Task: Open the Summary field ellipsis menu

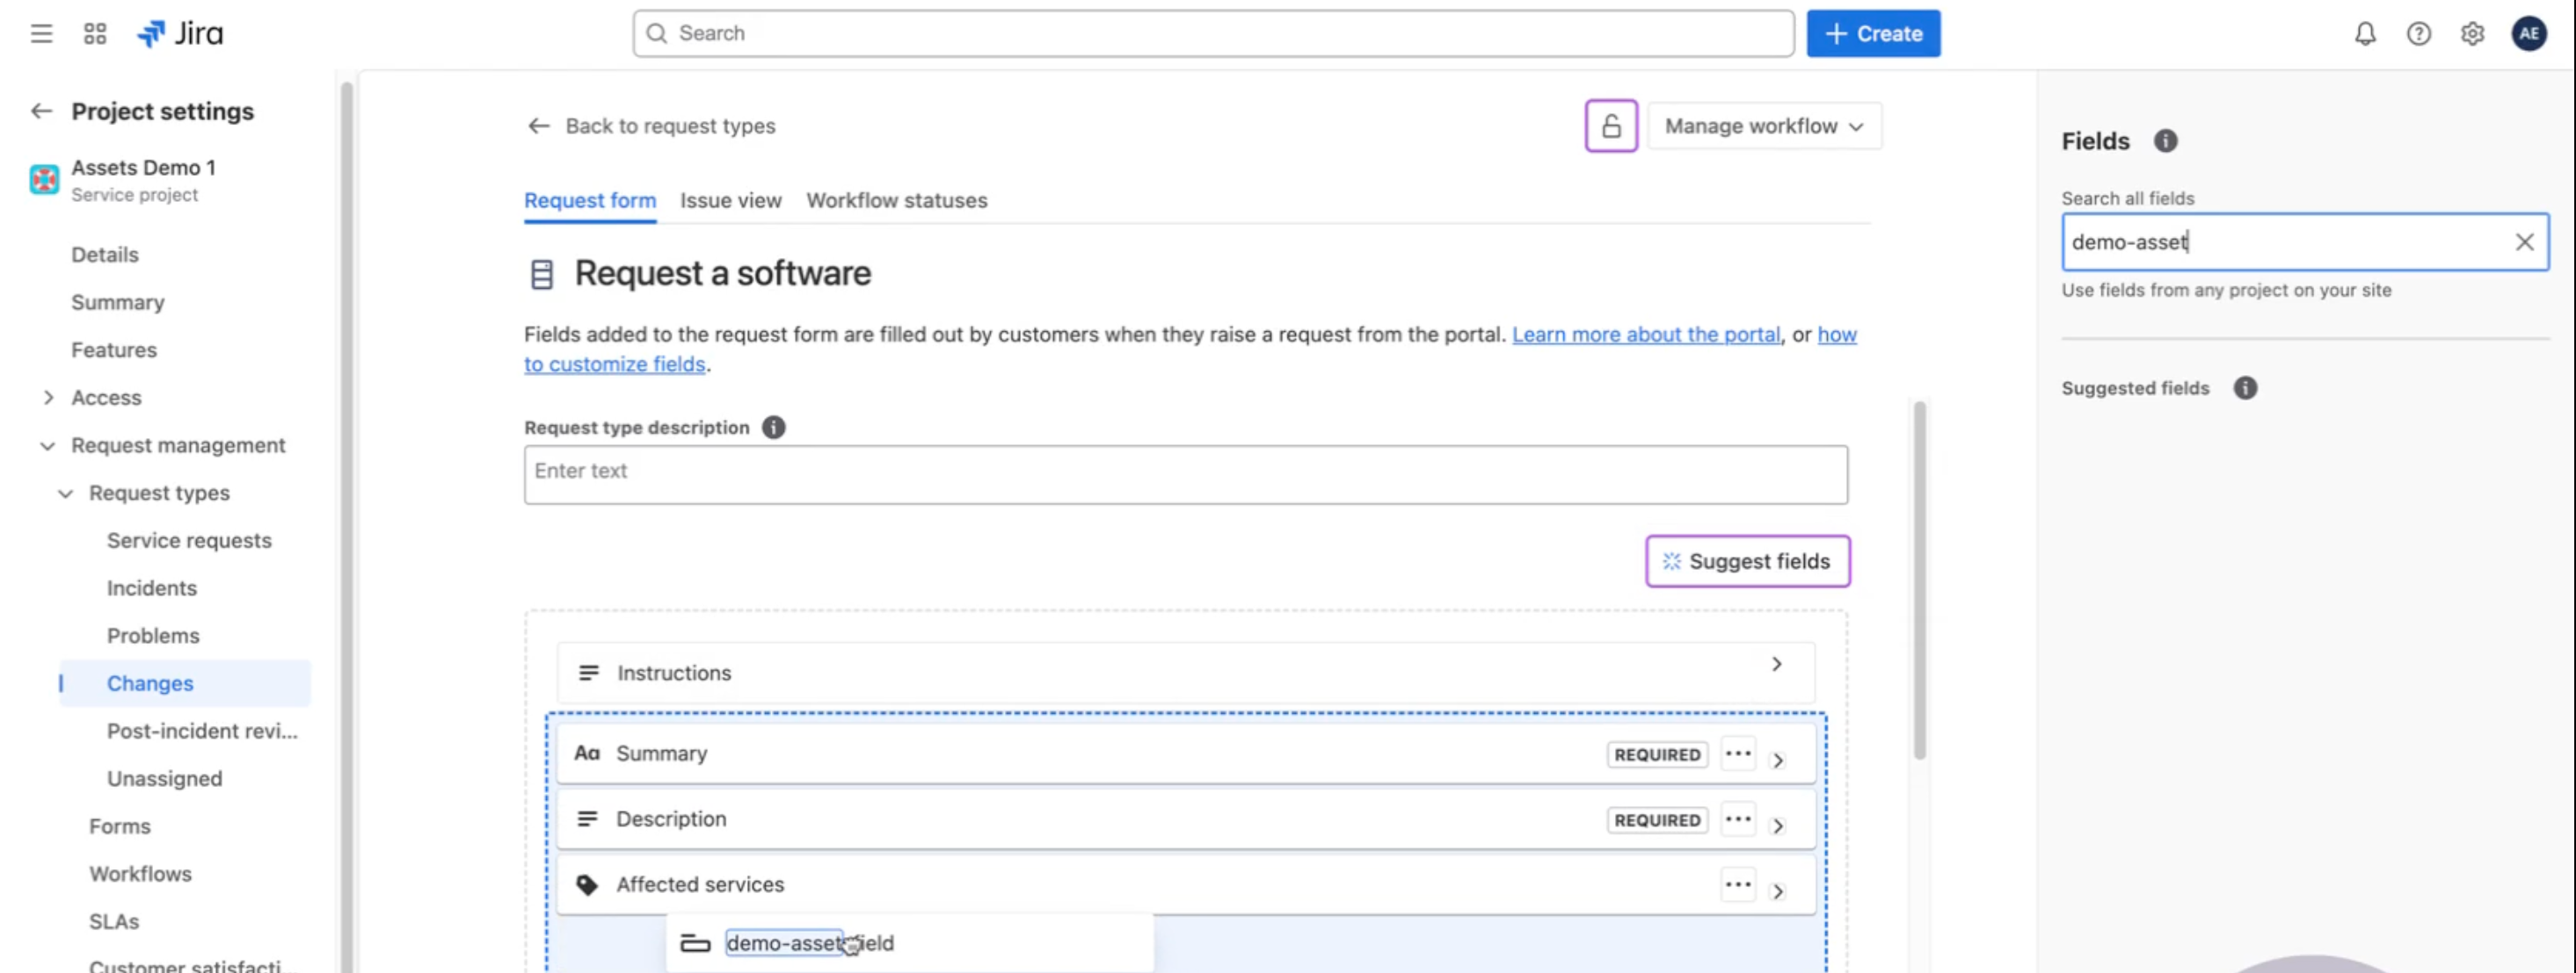Action: coord(1738,754)
